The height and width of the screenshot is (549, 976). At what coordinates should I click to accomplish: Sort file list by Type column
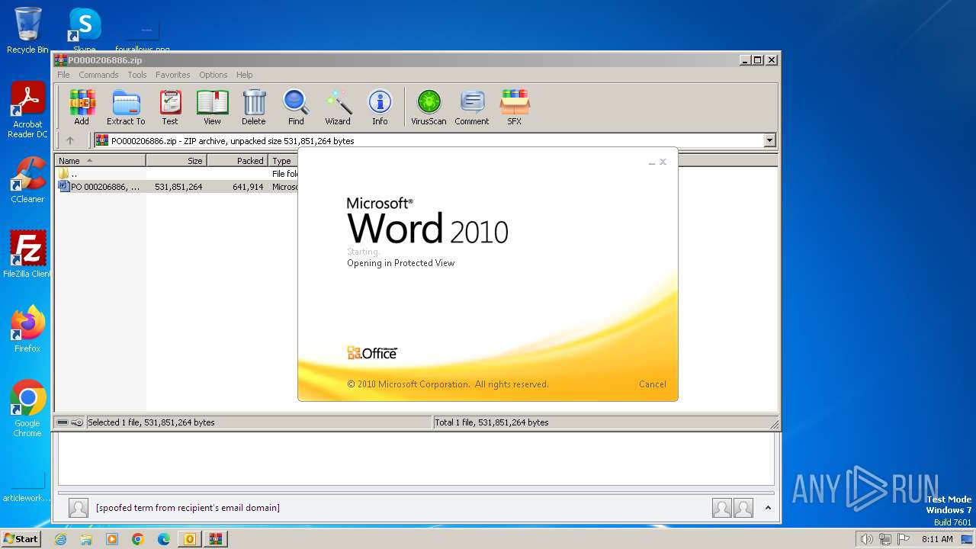pos(283,161)
